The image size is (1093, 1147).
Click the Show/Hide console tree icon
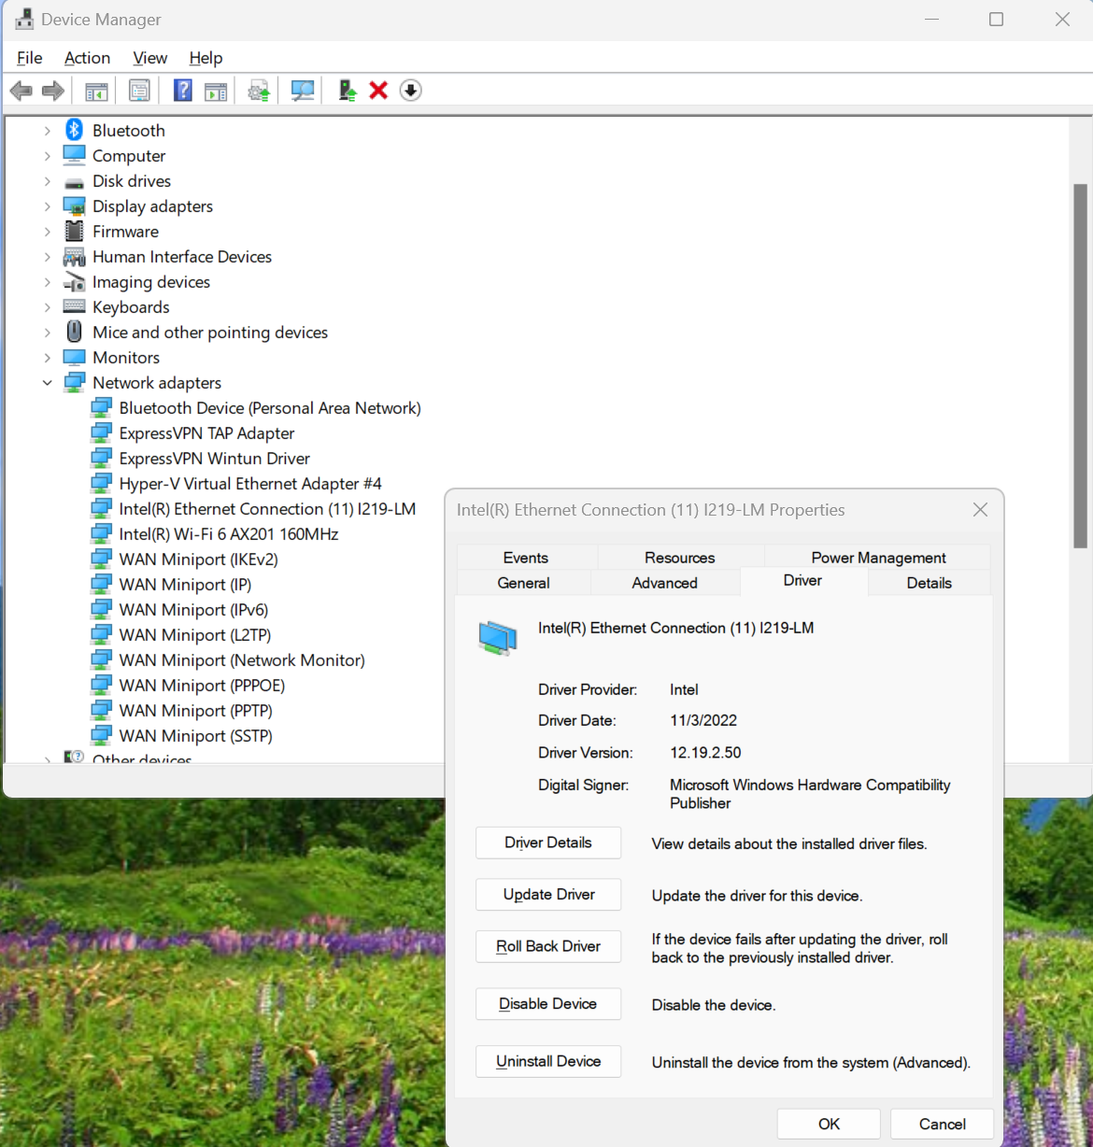click(x=95, y=90)
